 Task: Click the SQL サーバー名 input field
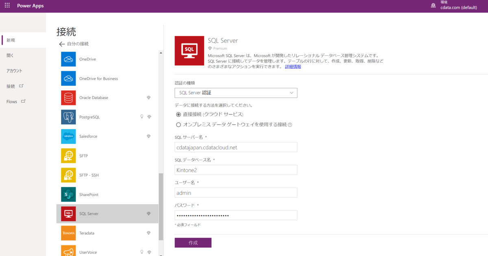click(x=236, y=147)
